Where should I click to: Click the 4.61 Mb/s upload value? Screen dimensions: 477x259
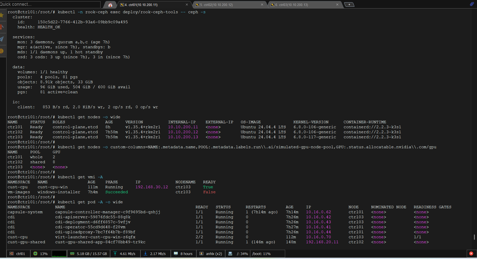128,254
